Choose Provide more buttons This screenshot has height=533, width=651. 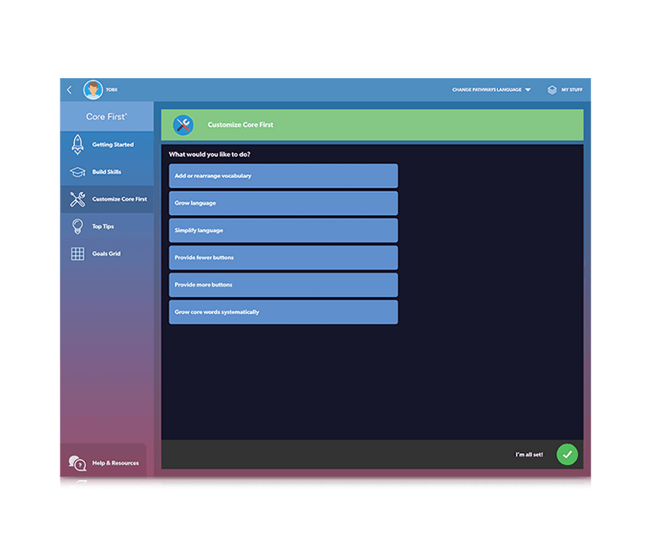click(x=283, y=285)
